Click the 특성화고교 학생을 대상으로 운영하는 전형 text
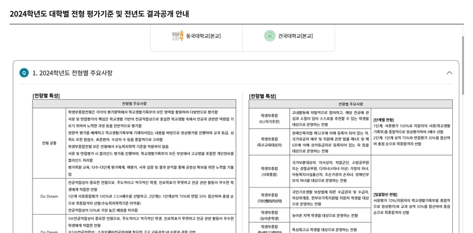 [325, 229]
